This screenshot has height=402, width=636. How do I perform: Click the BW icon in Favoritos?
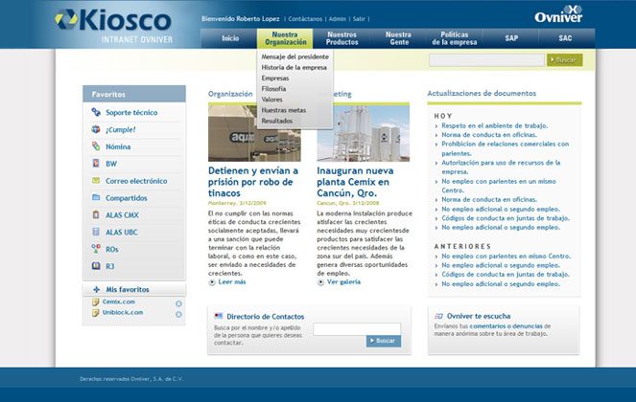pos(96,163)
